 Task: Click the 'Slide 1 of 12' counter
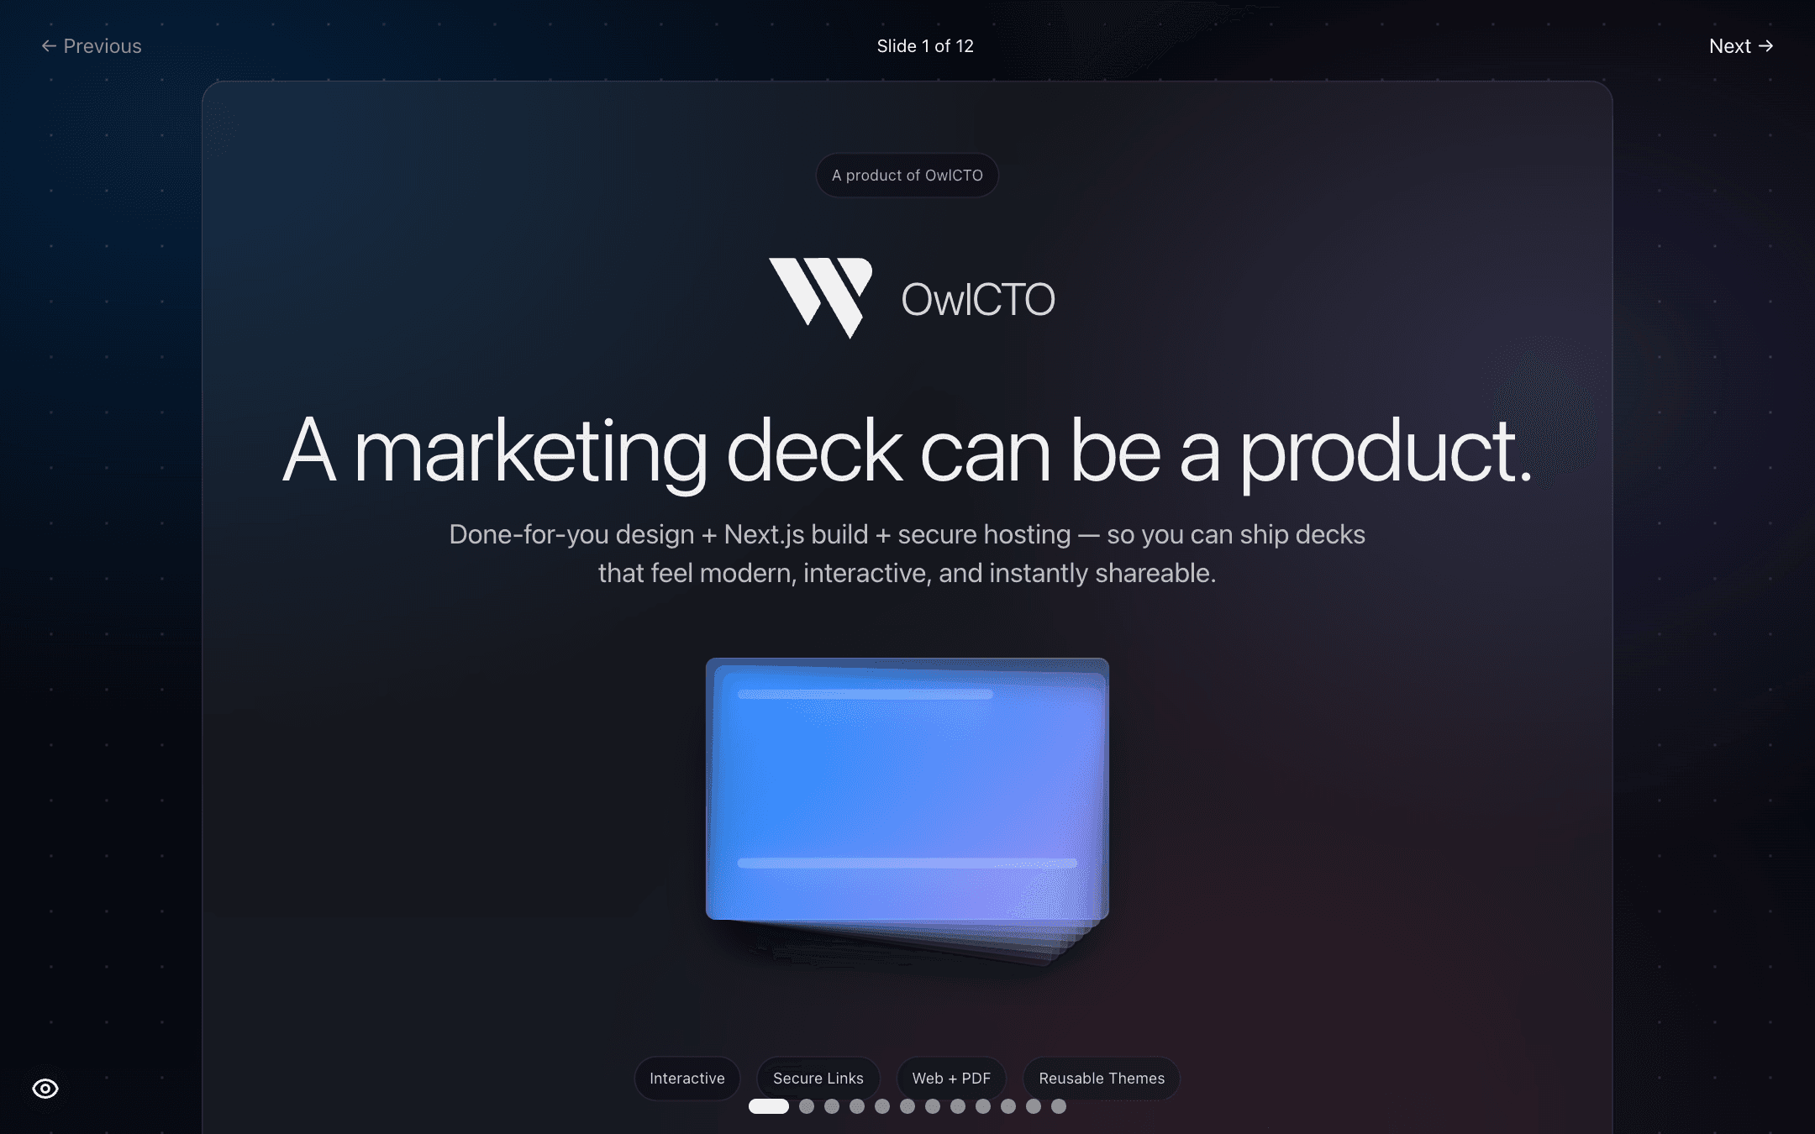(x=923, y=45)
